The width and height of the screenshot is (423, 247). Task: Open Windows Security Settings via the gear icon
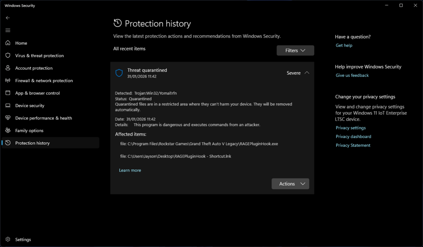pyautogui.click(x=8, y=239)
